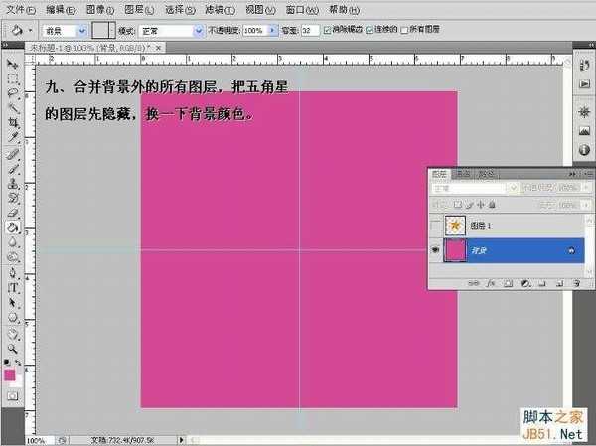This screenshot has height=446, width=596.
Task: Click the pink foreground color swatch
Action: coord(10,374)
